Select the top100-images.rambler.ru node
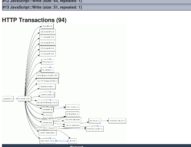The image size is (191, 147). pyautogui.click(x=47, y=81)
